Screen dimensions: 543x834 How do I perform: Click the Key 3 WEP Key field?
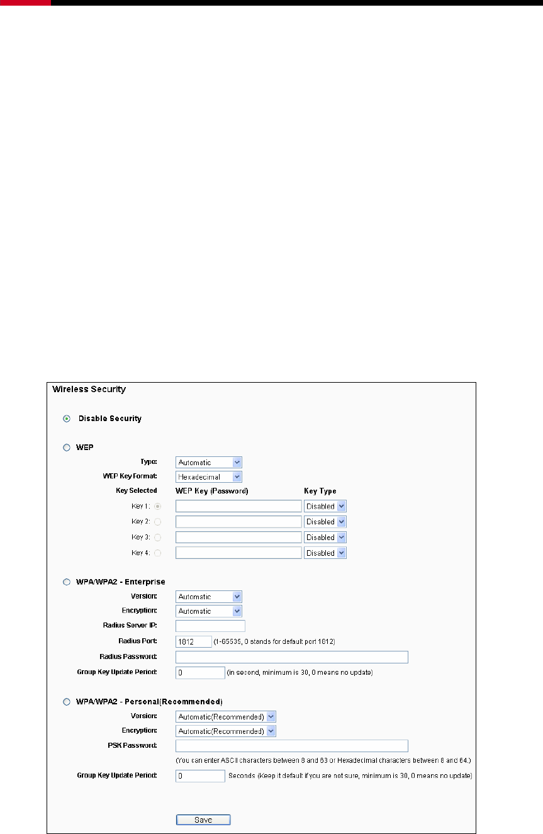coord(238,538)
